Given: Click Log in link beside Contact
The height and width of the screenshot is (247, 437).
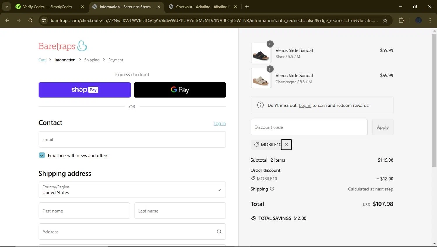Looking at the screenshot, I should click(220, 124).
